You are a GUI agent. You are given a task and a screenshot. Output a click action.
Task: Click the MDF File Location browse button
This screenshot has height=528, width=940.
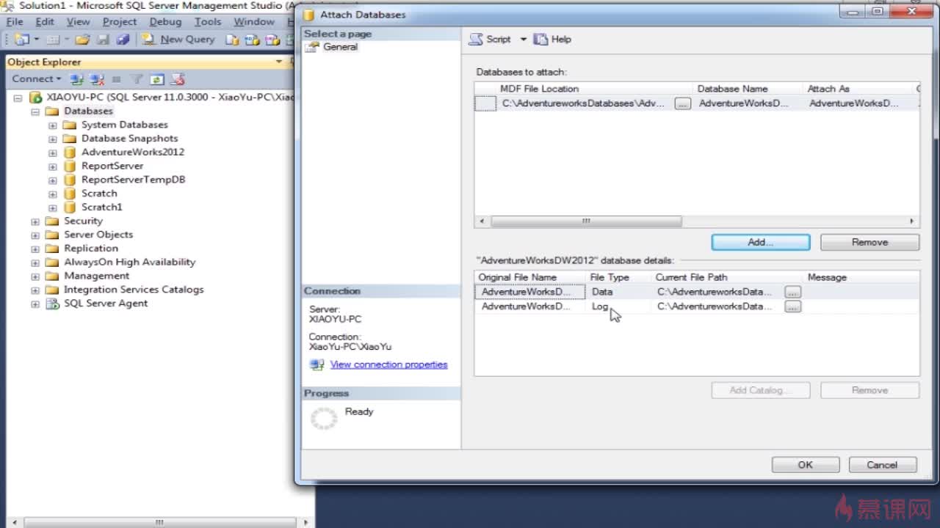tap(683, 104)
